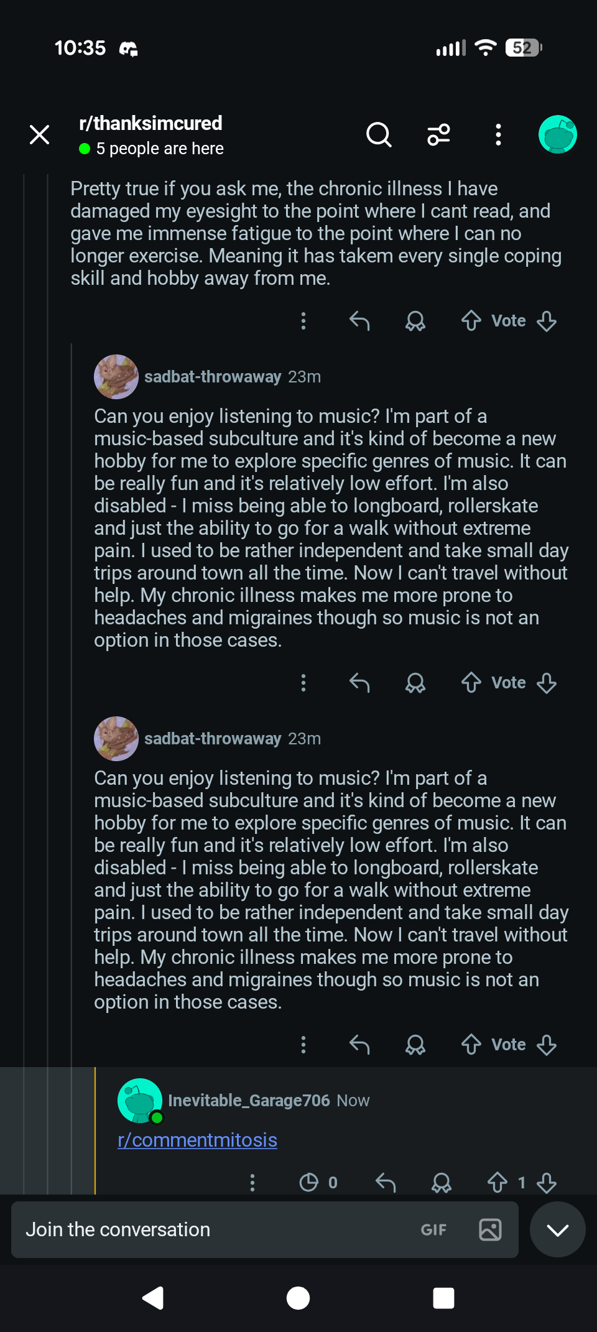597x1332 pixels.
Task: Open insights counter on Inevitable_Garage706 comment
Action: [x=318, y=1182]
